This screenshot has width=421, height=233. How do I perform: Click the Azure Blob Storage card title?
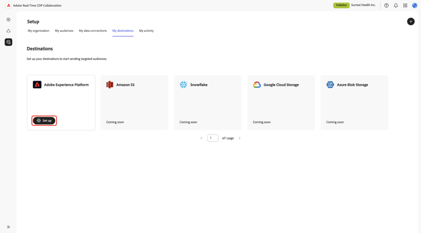click(x=353, y=85)
